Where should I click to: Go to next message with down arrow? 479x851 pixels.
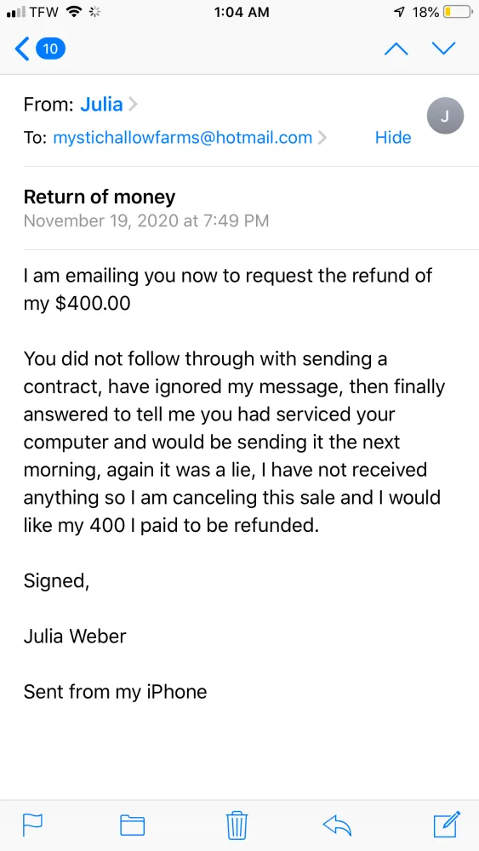(444, 49)
